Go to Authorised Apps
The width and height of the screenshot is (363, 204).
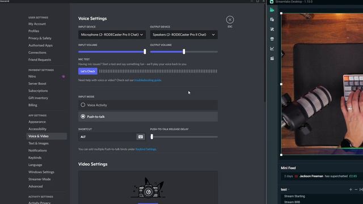point(40,45)
